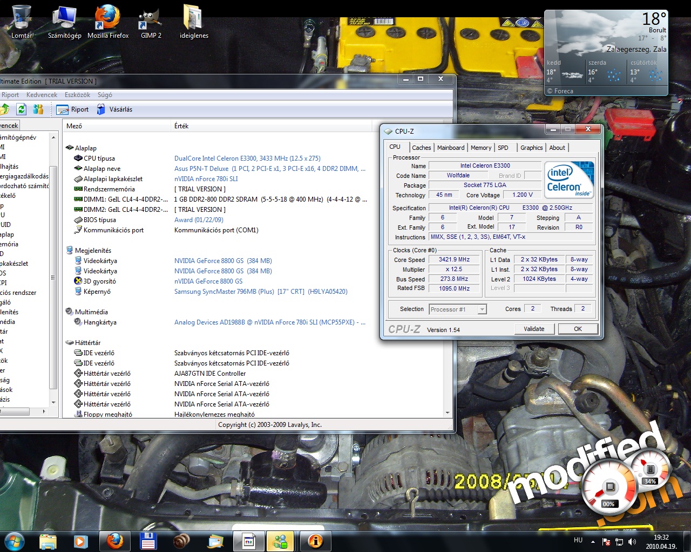Viewport: 691px width, 552px height.
Task: Select the CPU tab in CPU-Z
Action: tap(395, 147)
